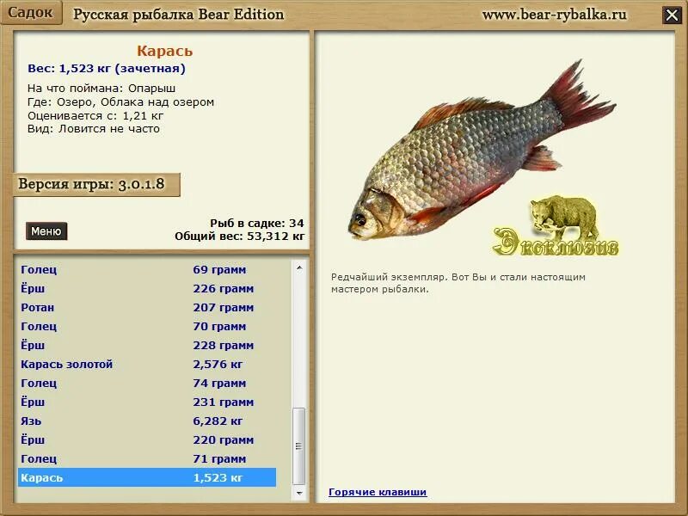This screenshot has height=516, width=688.
Task: Select the Язь 6,282 кг row
Action: [147, 421]
